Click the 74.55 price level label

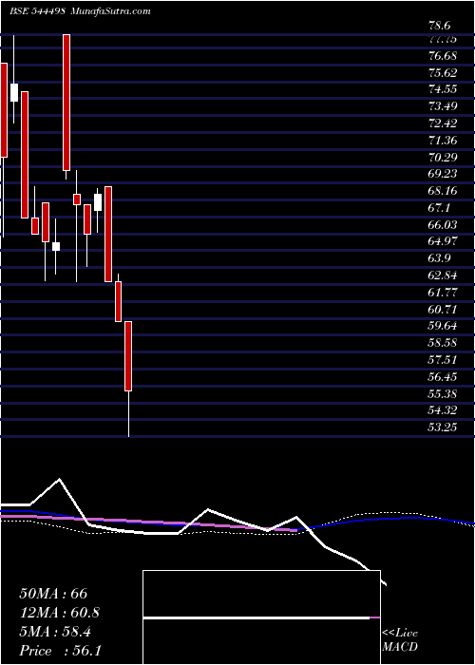click(x=443, y=89)
